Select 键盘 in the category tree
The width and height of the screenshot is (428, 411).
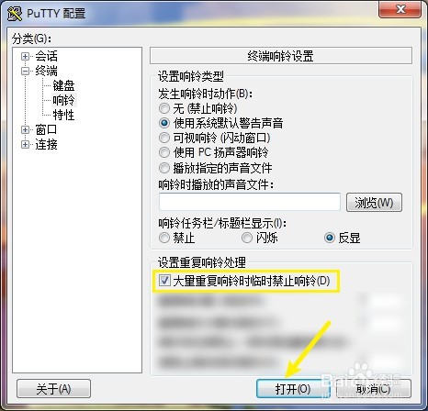[x=63, y=85]
